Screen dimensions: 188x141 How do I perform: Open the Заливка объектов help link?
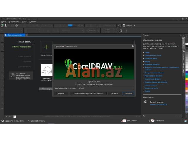pyautogui.click(x=151, y=85)
